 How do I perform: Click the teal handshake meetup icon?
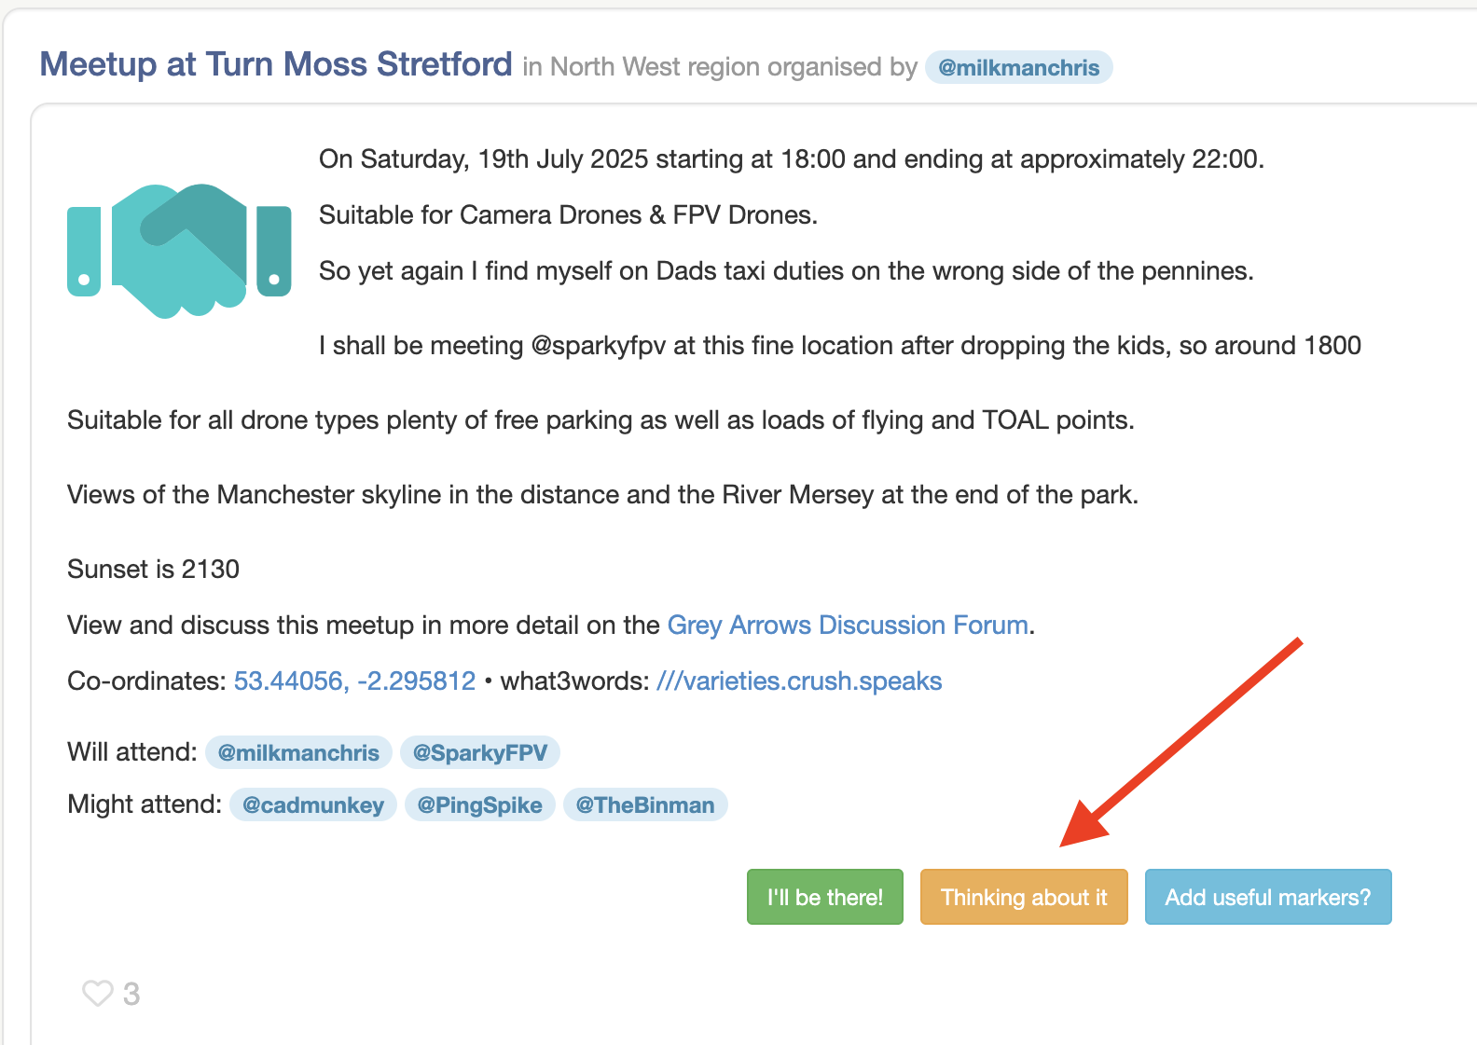(179, 250)
